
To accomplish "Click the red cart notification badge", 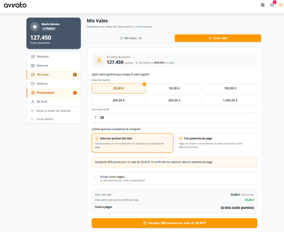I will 275,2.
